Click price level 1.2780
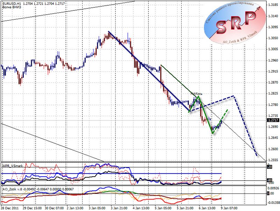Viewport: 280px width, 211px height. click(x=273, y=105)
